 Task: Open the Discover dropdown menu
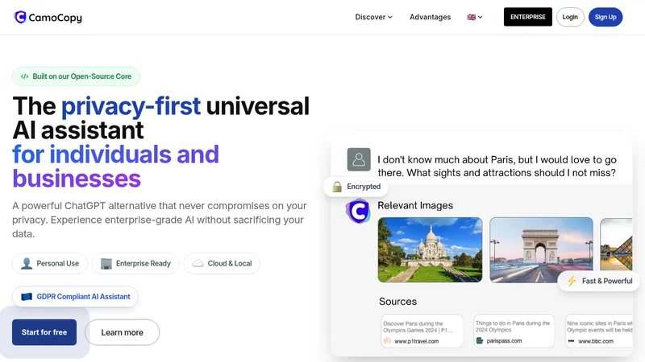click(x=373, y=17)
